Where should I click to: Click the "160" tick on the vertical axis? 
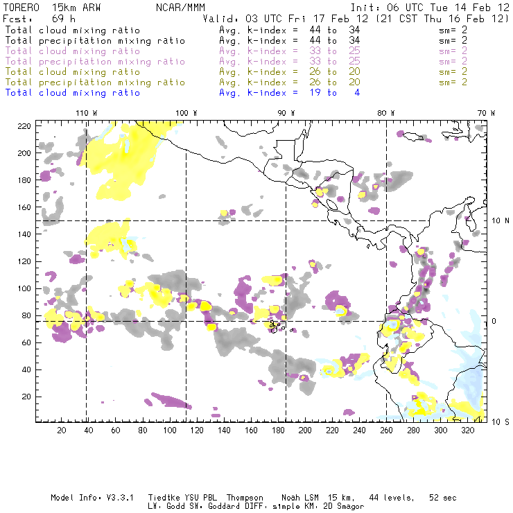tap(24, 207)
